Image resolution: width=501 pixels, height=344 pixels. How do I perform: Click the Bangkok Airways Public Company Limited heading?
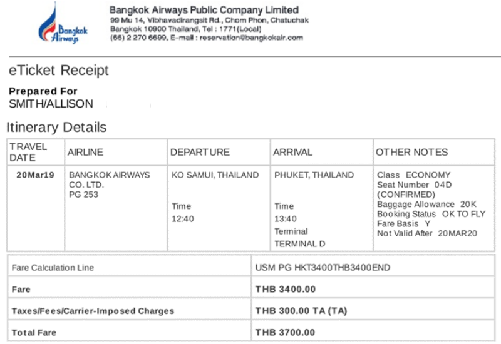pyautogui.click(x=204, y=10)
